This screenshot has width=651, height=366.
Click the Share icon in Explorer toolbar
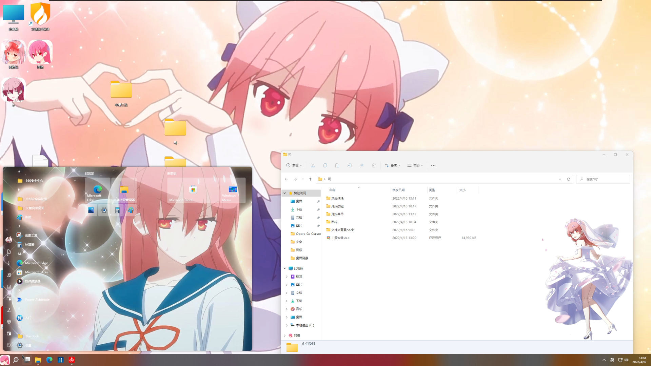[361, 166]
